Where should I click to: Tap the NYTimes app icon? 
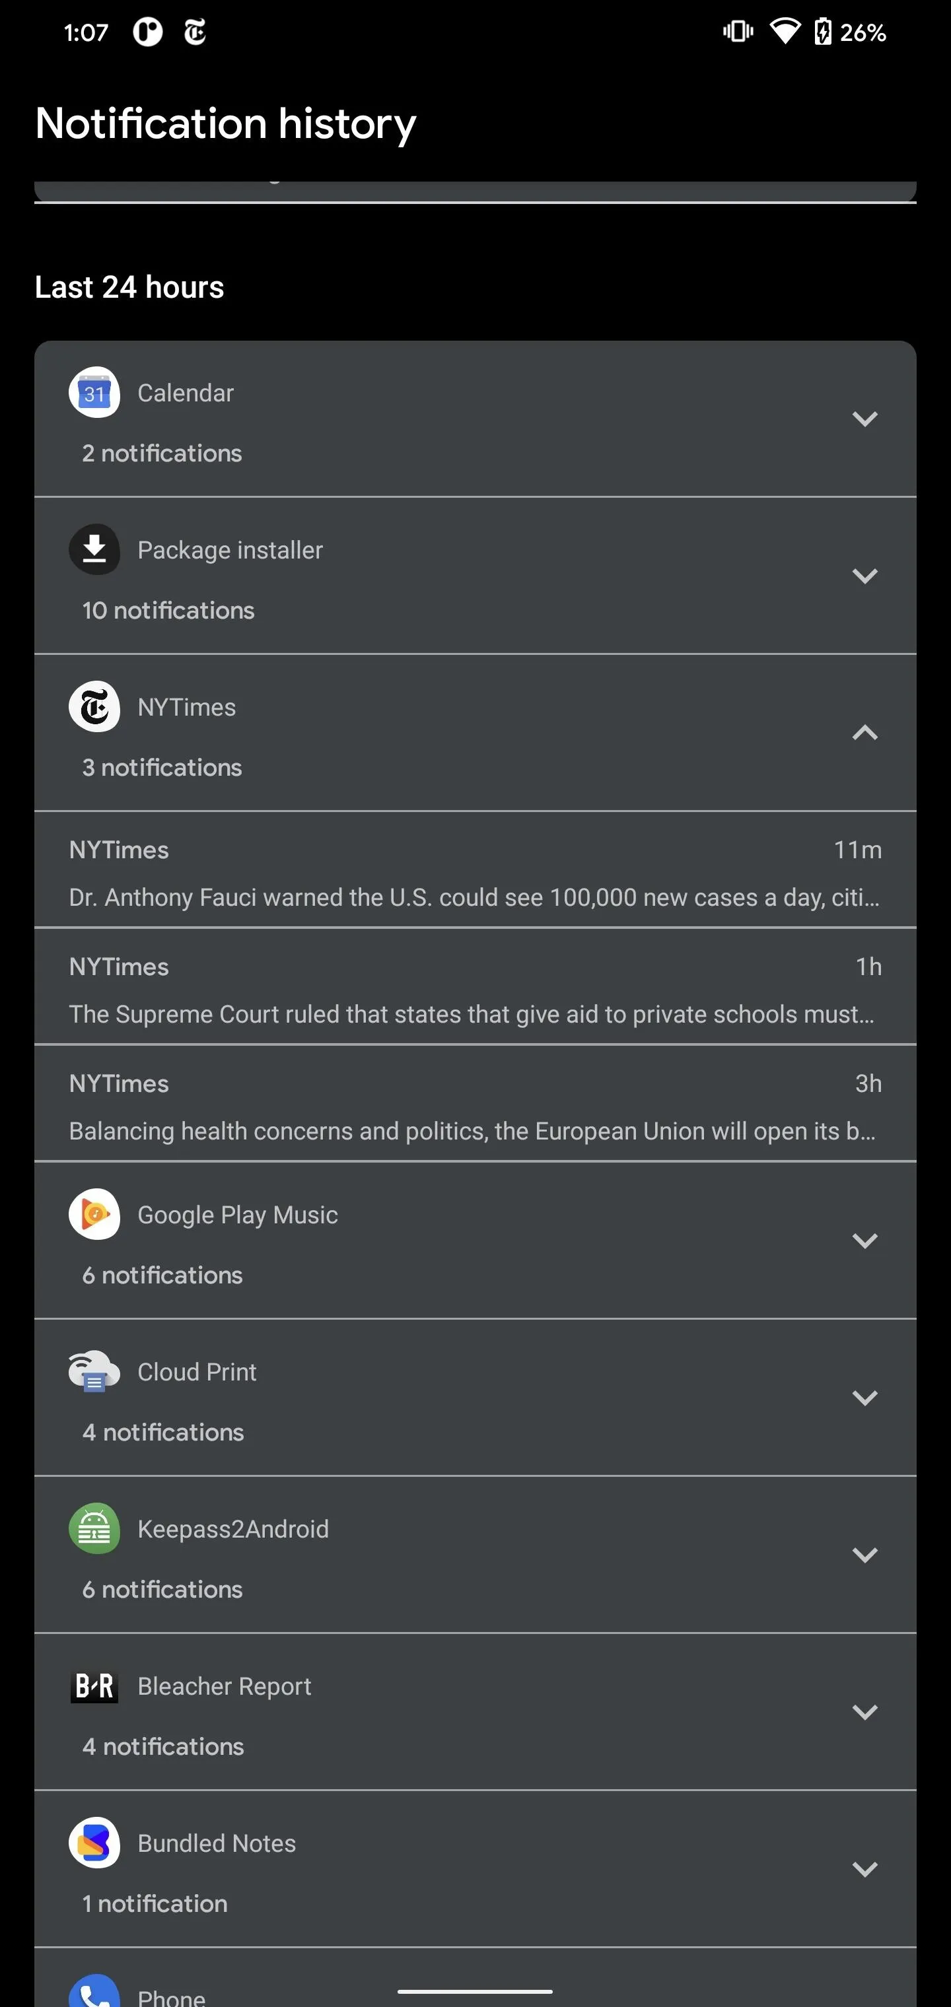(x=94, y=706)
